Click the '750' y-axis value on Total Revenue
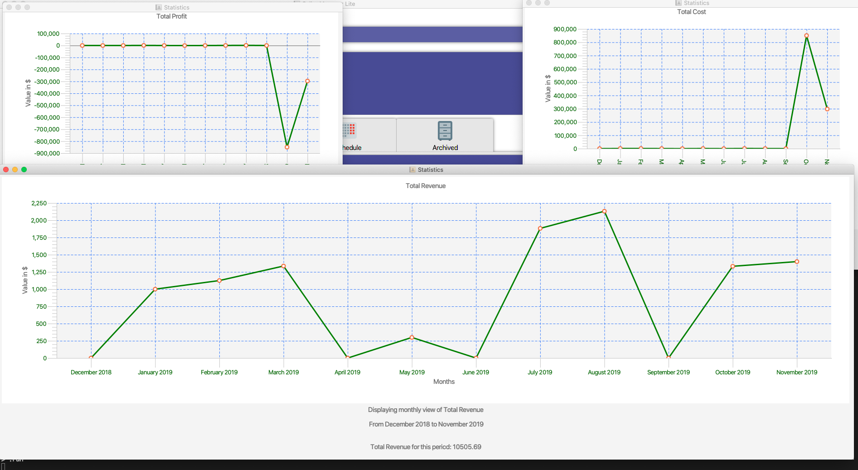858x470 pixels. click(41, 306)
